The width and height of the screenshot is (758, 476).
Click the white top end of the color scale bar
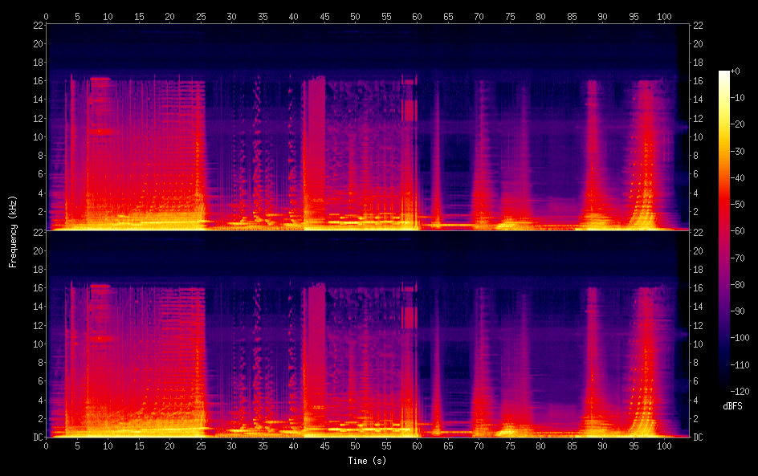[724, 74]
